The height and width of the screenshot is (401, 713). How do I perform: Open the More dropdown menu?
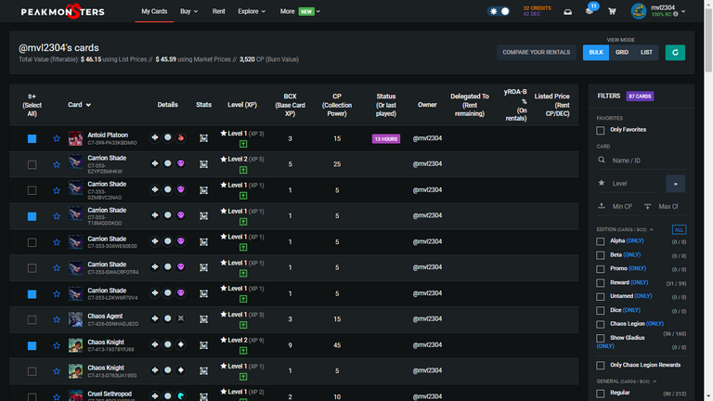tap(300, 11)
